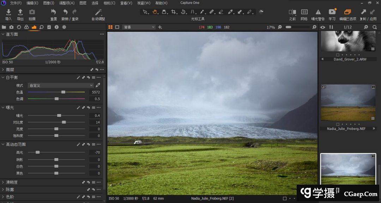Open the Camera (相机) menu
Viewport: 381px width, 203px height.
click(x=109, y=3)
